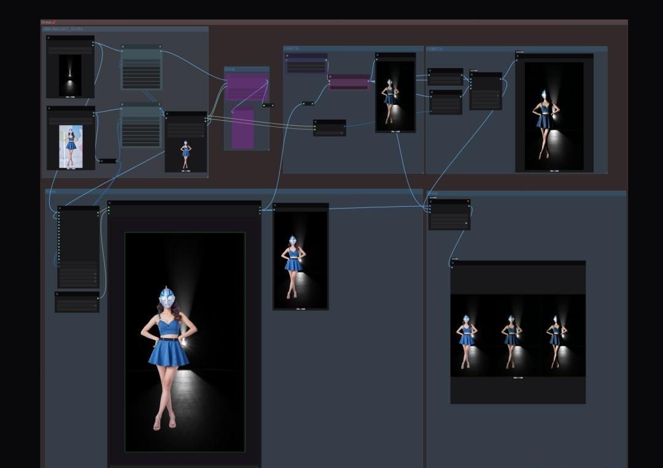
Task: Click the three-figure comparison preview image
Action: coord(518,335)
